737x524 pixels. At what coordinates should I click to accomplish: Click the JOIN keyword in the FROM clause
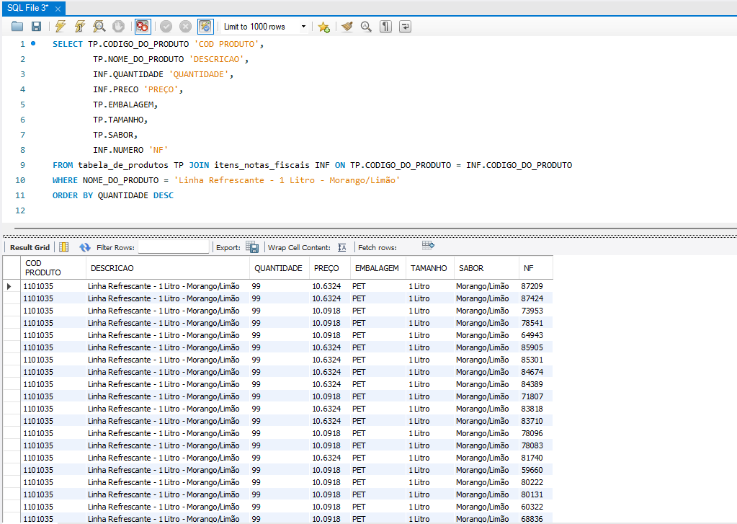click(199, 165)
